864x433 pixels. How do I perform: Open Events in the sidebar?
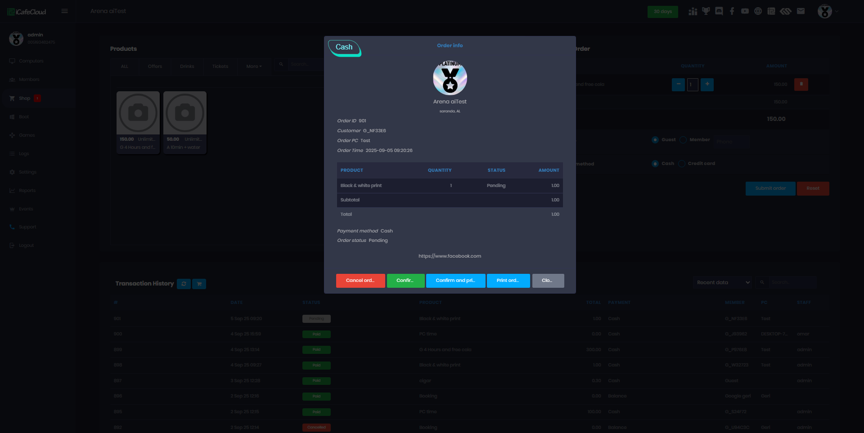click(x=26, y=209)
